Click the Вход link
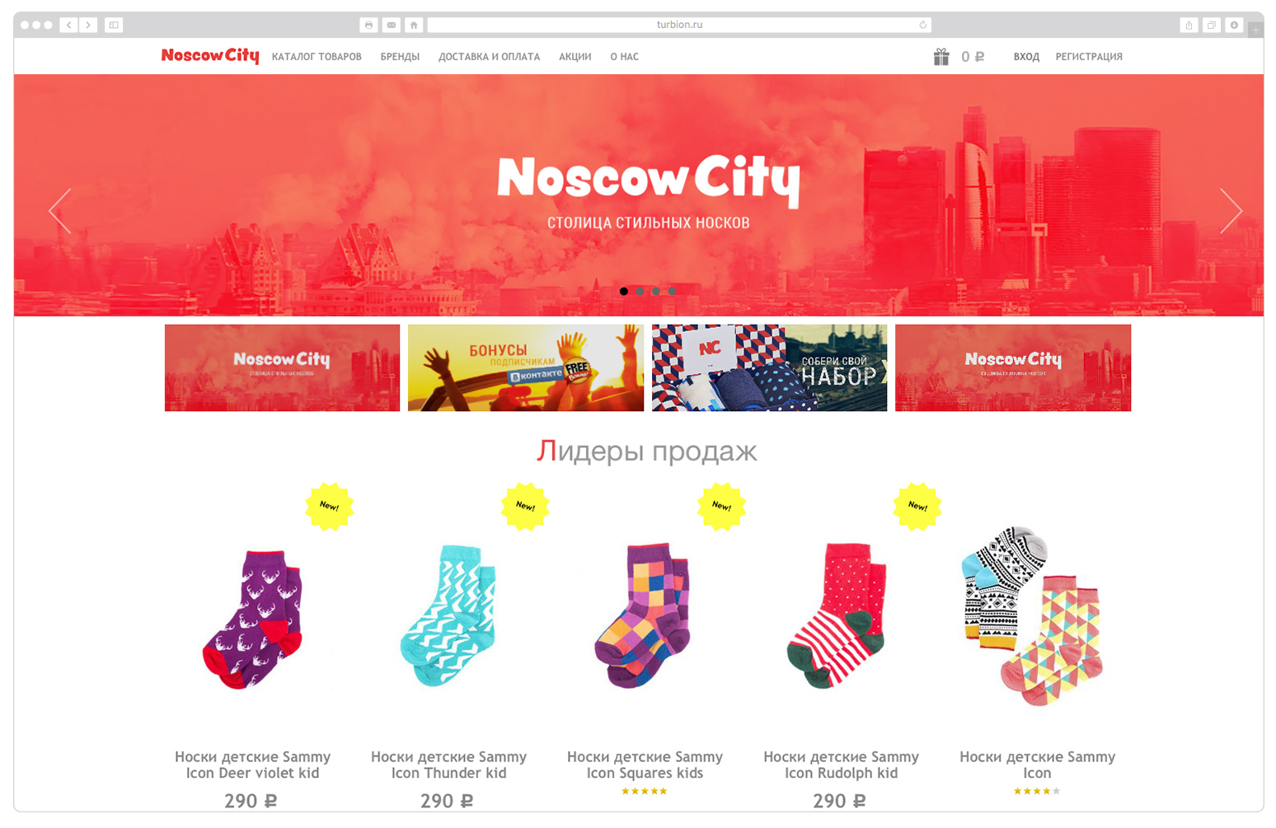The image size is (1276, 828). tap(1026, 57)
